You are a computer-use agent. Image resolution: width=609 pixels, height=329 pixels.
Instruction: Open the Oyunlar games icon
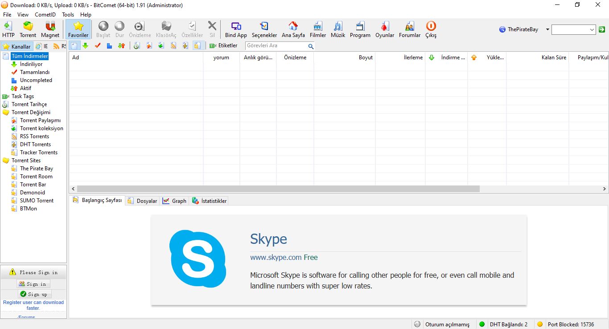pos(385,29)
